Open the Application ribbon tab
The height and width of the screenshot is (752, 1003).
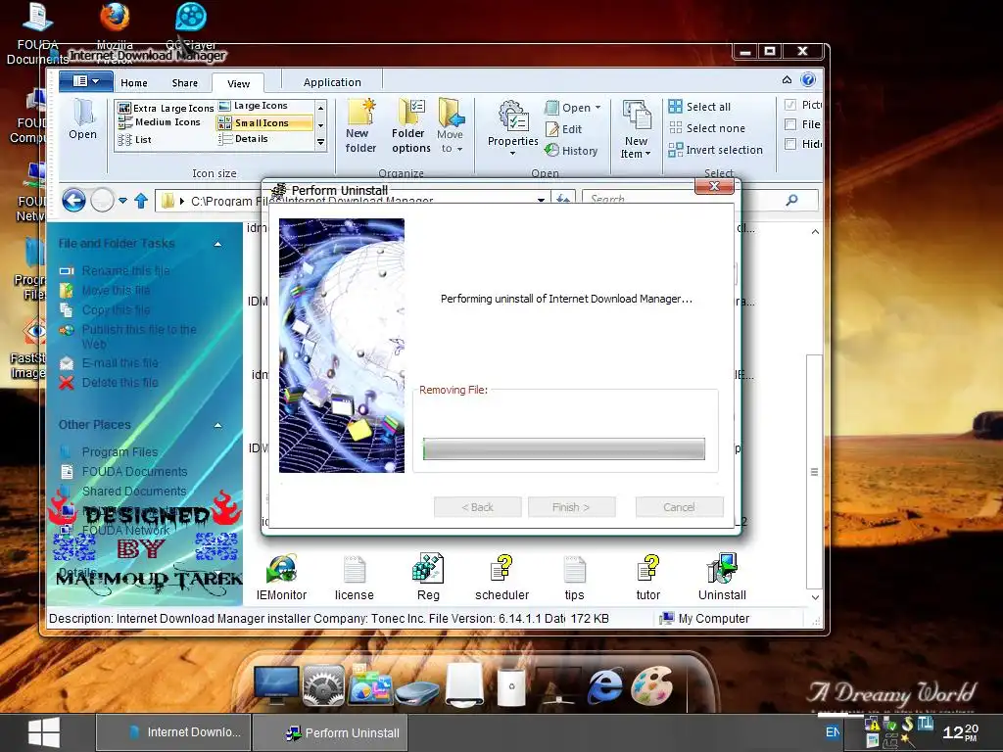[x=332, y=82]
